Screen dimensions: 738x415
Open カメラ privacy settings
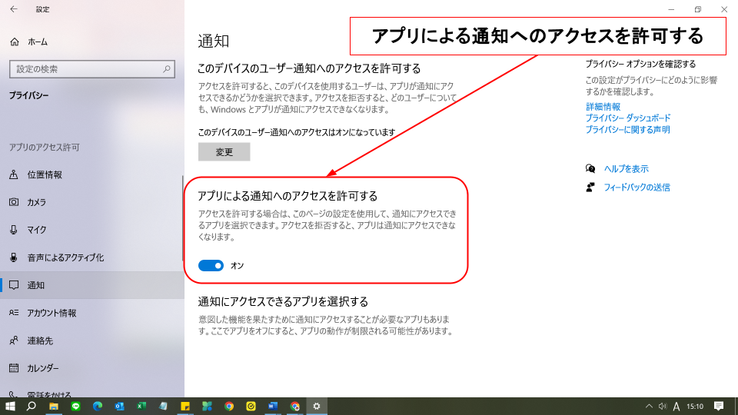tap(36, 202)
